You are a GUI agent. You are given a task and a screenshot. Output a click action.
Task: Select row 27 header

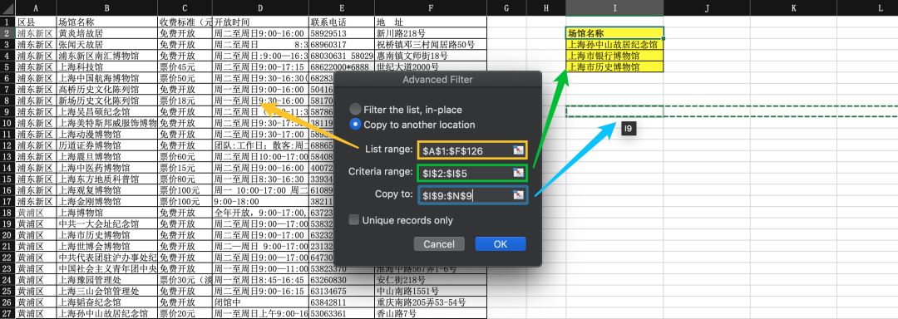[8, 313]
